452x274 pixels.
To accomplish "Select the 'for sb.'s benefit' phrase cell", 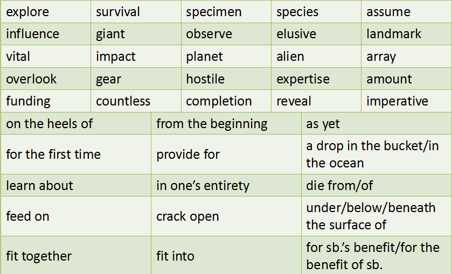I will [373, 256].
